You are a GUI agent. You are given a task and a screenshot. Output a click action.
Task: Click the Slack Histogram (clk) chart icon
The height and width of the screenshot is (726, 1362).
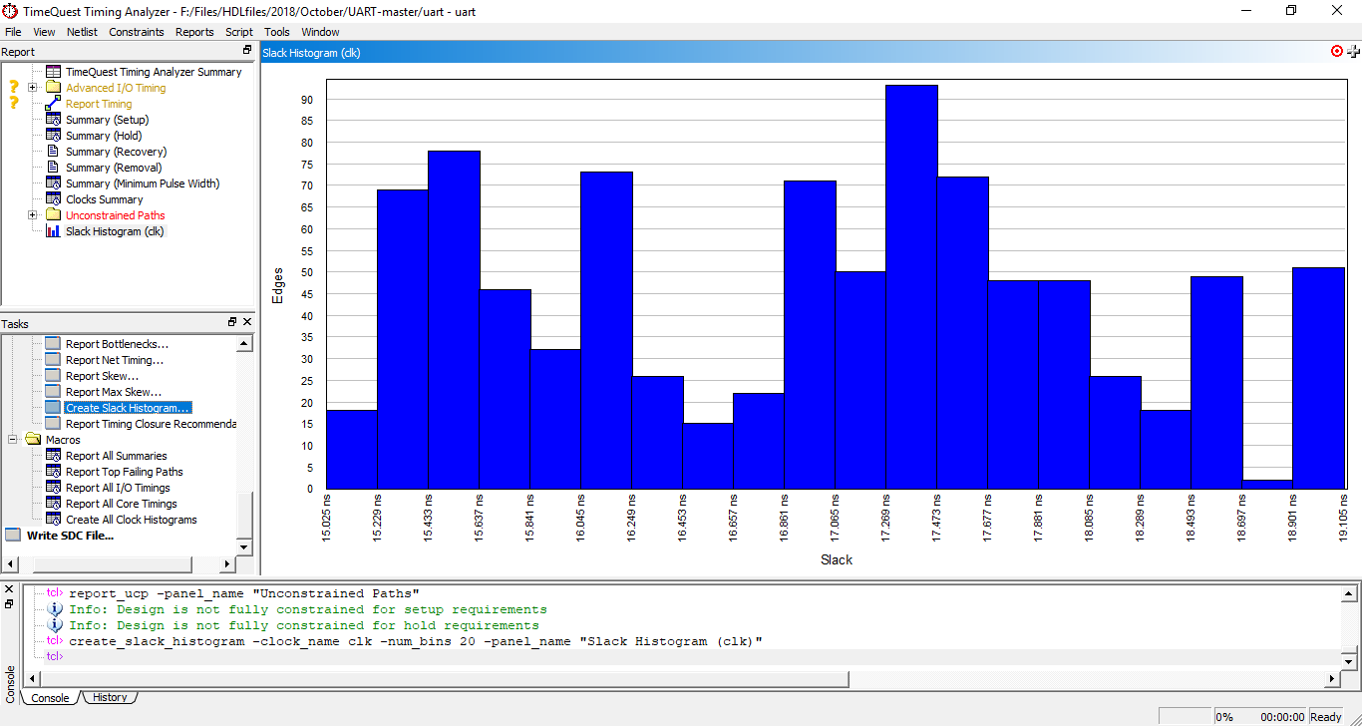(x=54, y=231)
